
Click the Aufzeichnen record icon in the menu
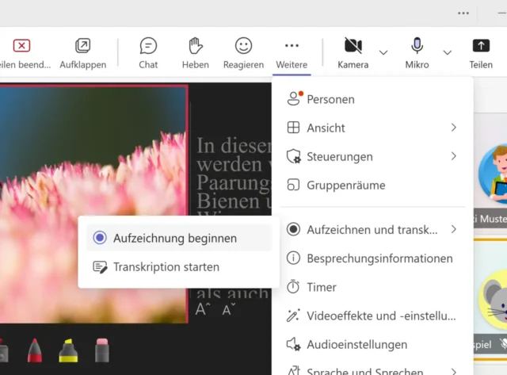[x=293, y=229]
